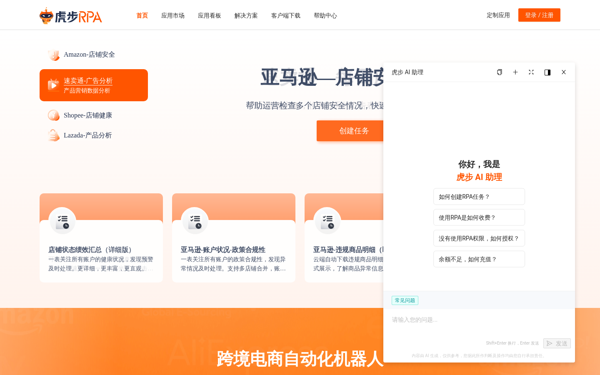
Task: Toggle the AI assistant sidebar dock icon
Action: (x=547, y=72)
